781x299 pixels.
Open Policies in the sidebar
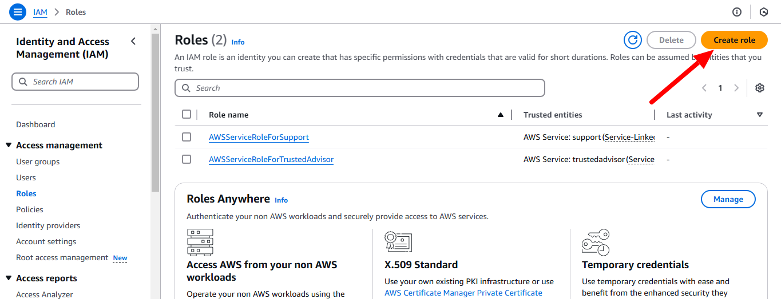30,209
